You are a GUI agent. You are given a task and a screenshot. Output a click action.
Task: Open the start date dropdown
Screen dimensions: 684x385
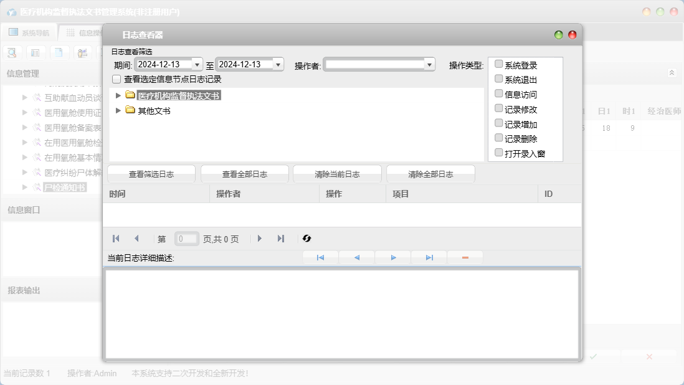pos(197,65)
